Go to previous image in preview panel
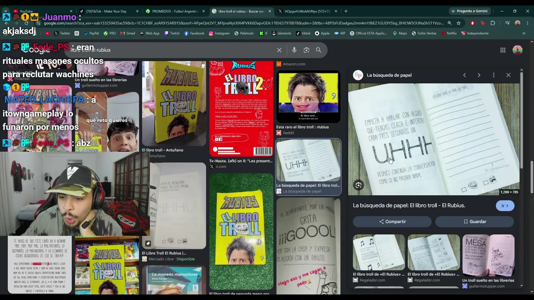Image resolution: width=534 pixels, height=300 pixels. click(464, 75)
